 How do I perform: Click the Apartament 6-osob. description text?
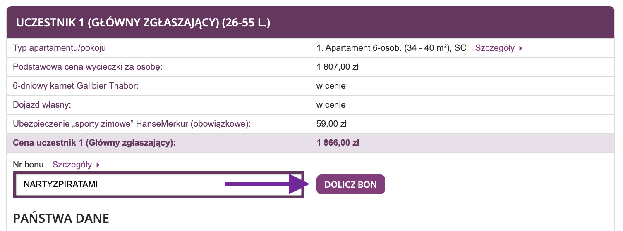point(391,48)
